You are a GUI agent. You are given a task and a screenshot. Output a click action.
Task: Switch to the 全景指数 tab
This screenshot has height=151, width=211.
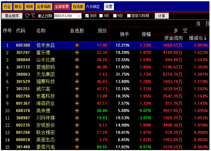[44, 7]
